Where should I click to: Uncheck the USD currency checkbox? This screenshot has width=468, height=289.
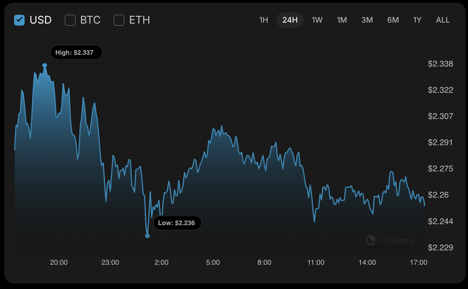(x=19, y=20)
